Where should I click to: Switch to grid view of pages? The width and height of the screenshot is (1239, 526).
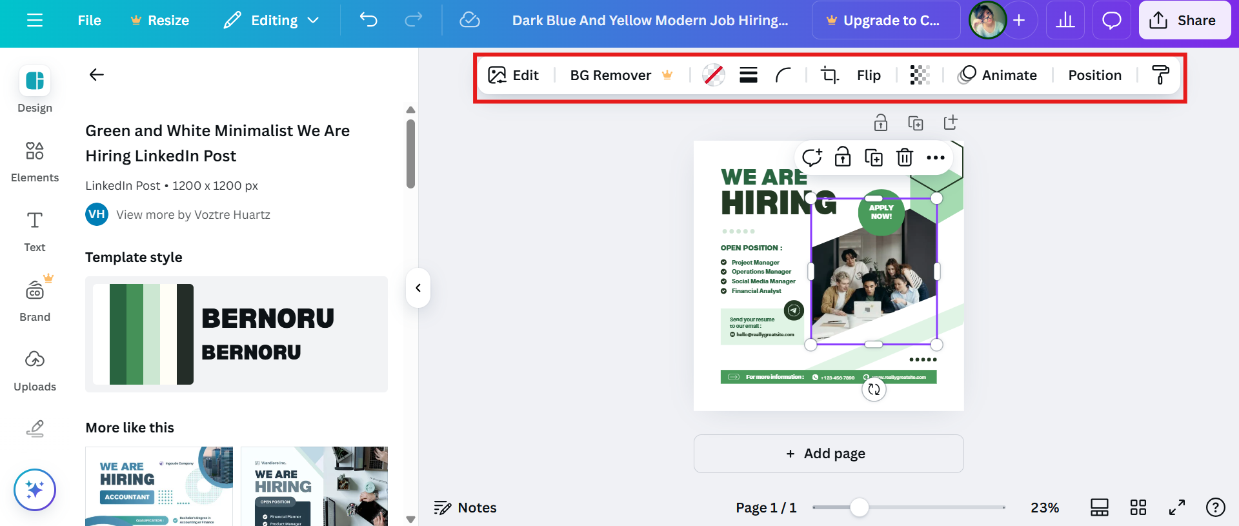click(1138, 508)
